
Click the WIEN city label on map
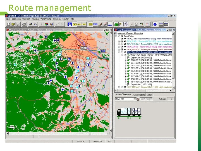[x=83, y=48]
